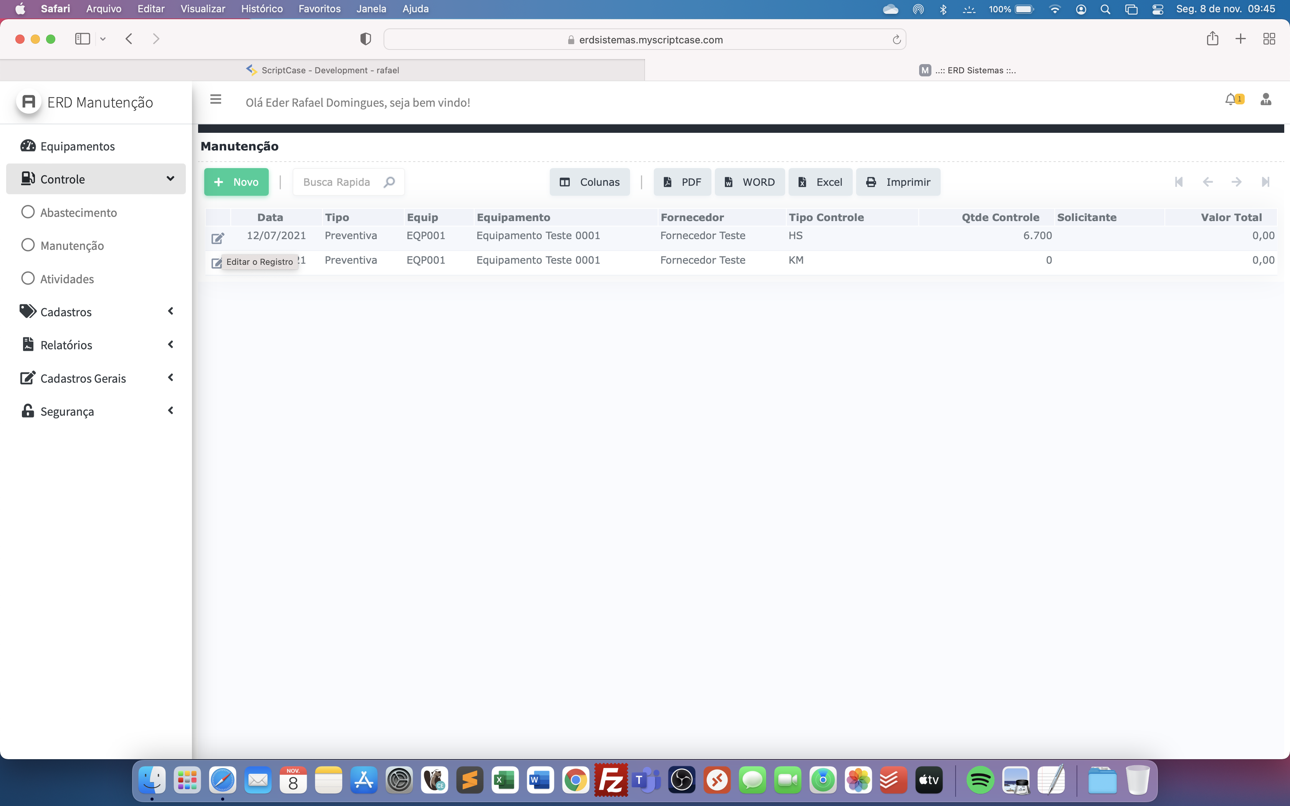Screen dimensions: 1290x806
Task: Toggle Safari sidebar icon
Action: pyautogui.click(x=82, y=38)
